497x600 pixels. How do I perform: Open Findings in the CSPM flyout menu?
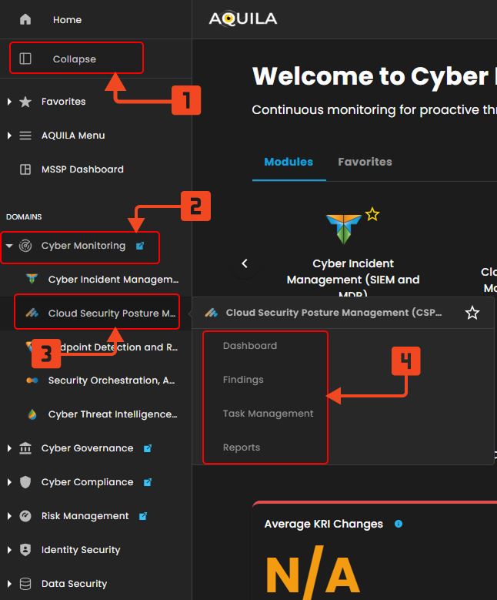(x=243, y=380)
